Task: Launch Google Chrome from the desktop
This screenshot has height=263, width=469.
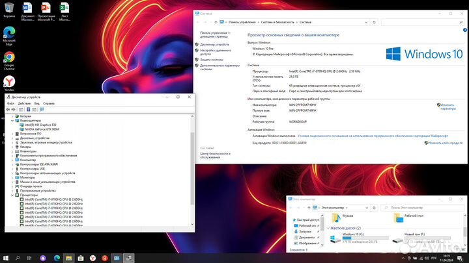Action: tap(9, 60)
